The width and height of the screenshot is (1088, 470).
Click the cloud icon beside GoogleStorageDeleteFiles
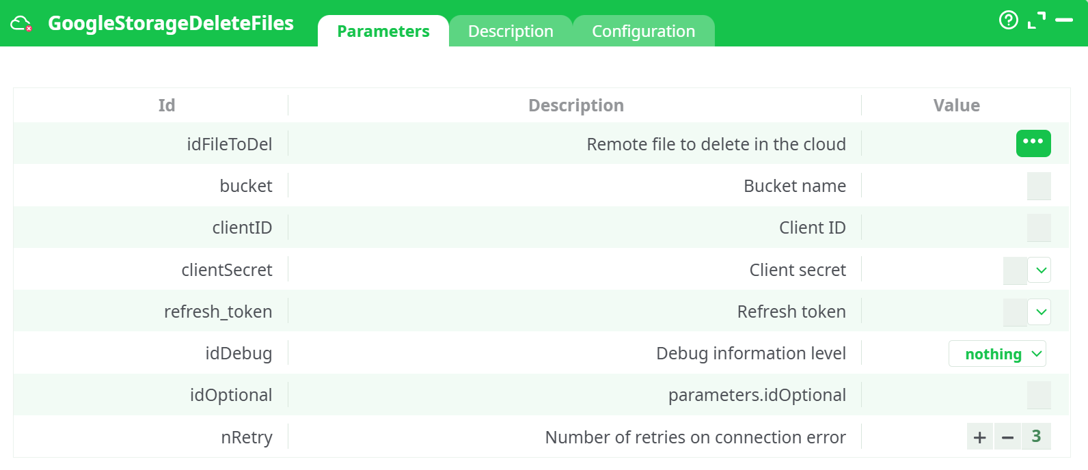tap(21, 24)
